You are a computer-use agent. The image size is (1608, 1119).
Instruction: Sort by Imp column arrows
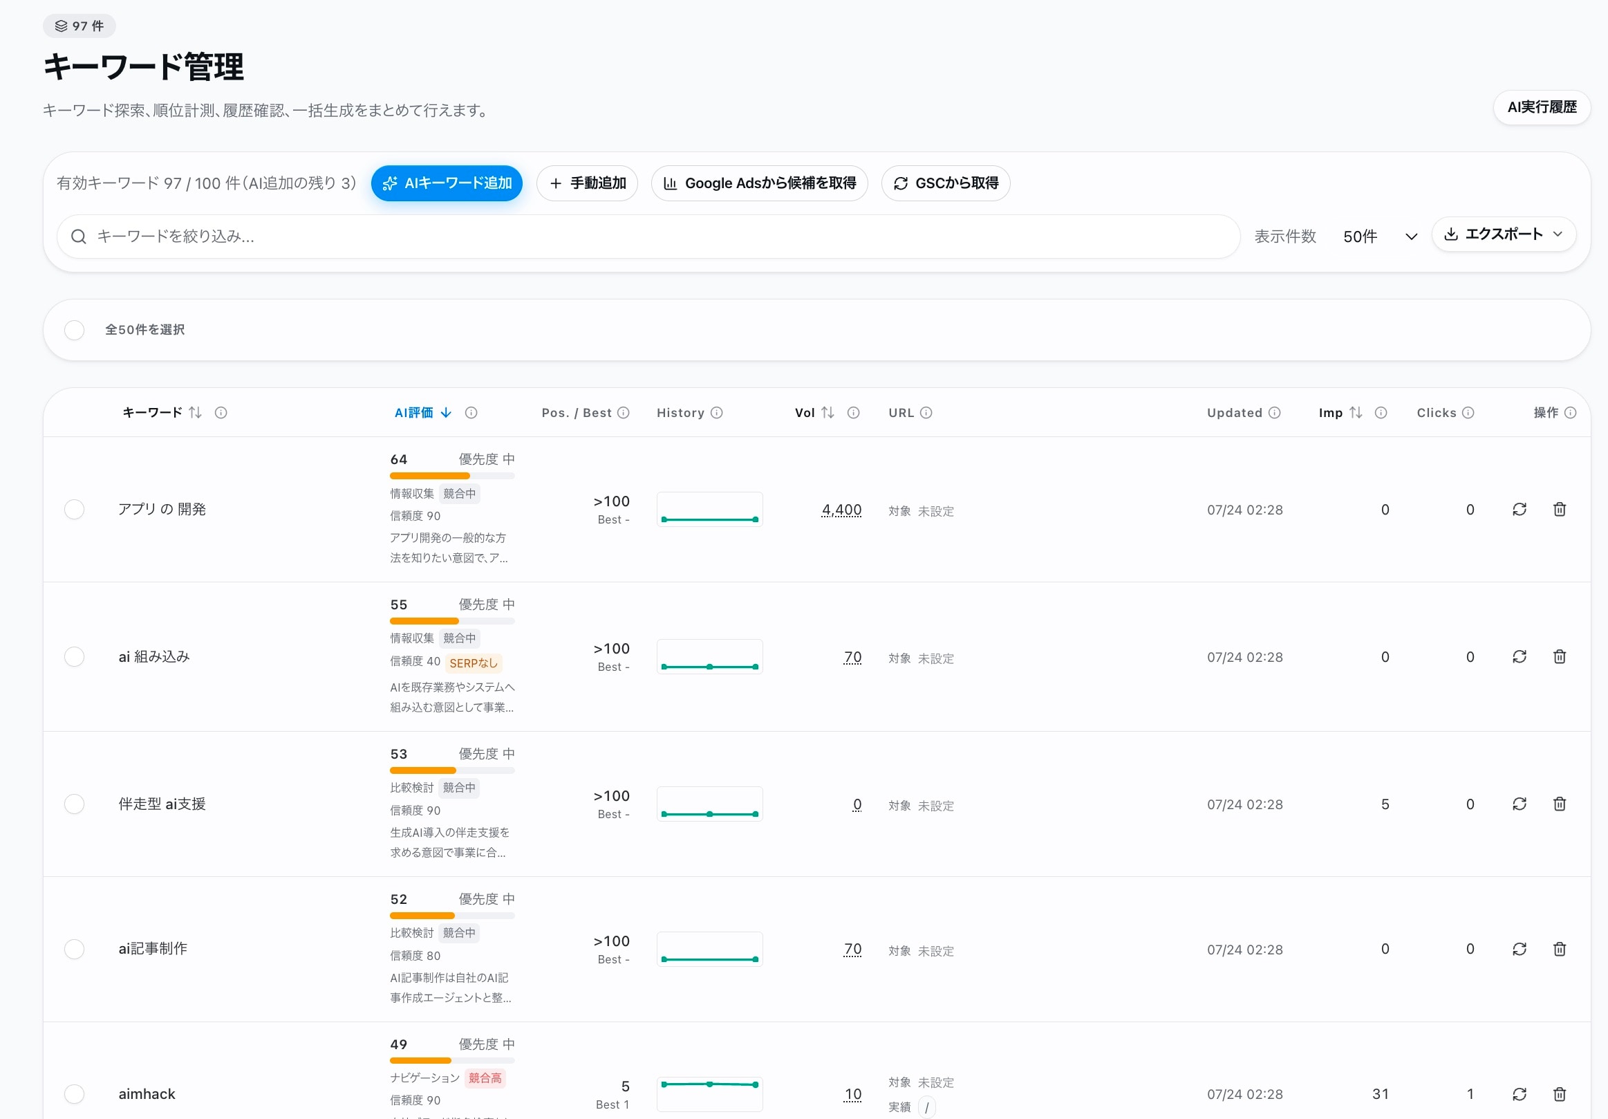point(1356,413)
